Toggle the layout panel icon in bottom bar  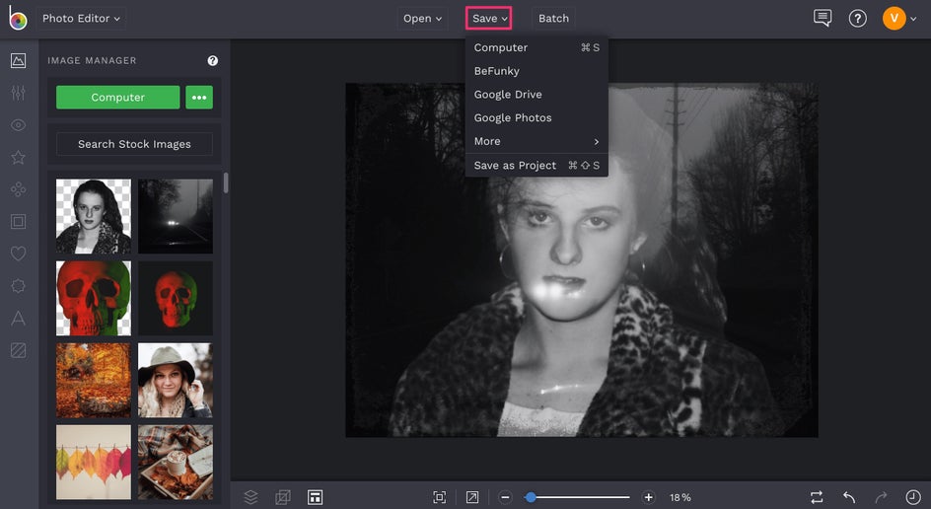[316, 497]
